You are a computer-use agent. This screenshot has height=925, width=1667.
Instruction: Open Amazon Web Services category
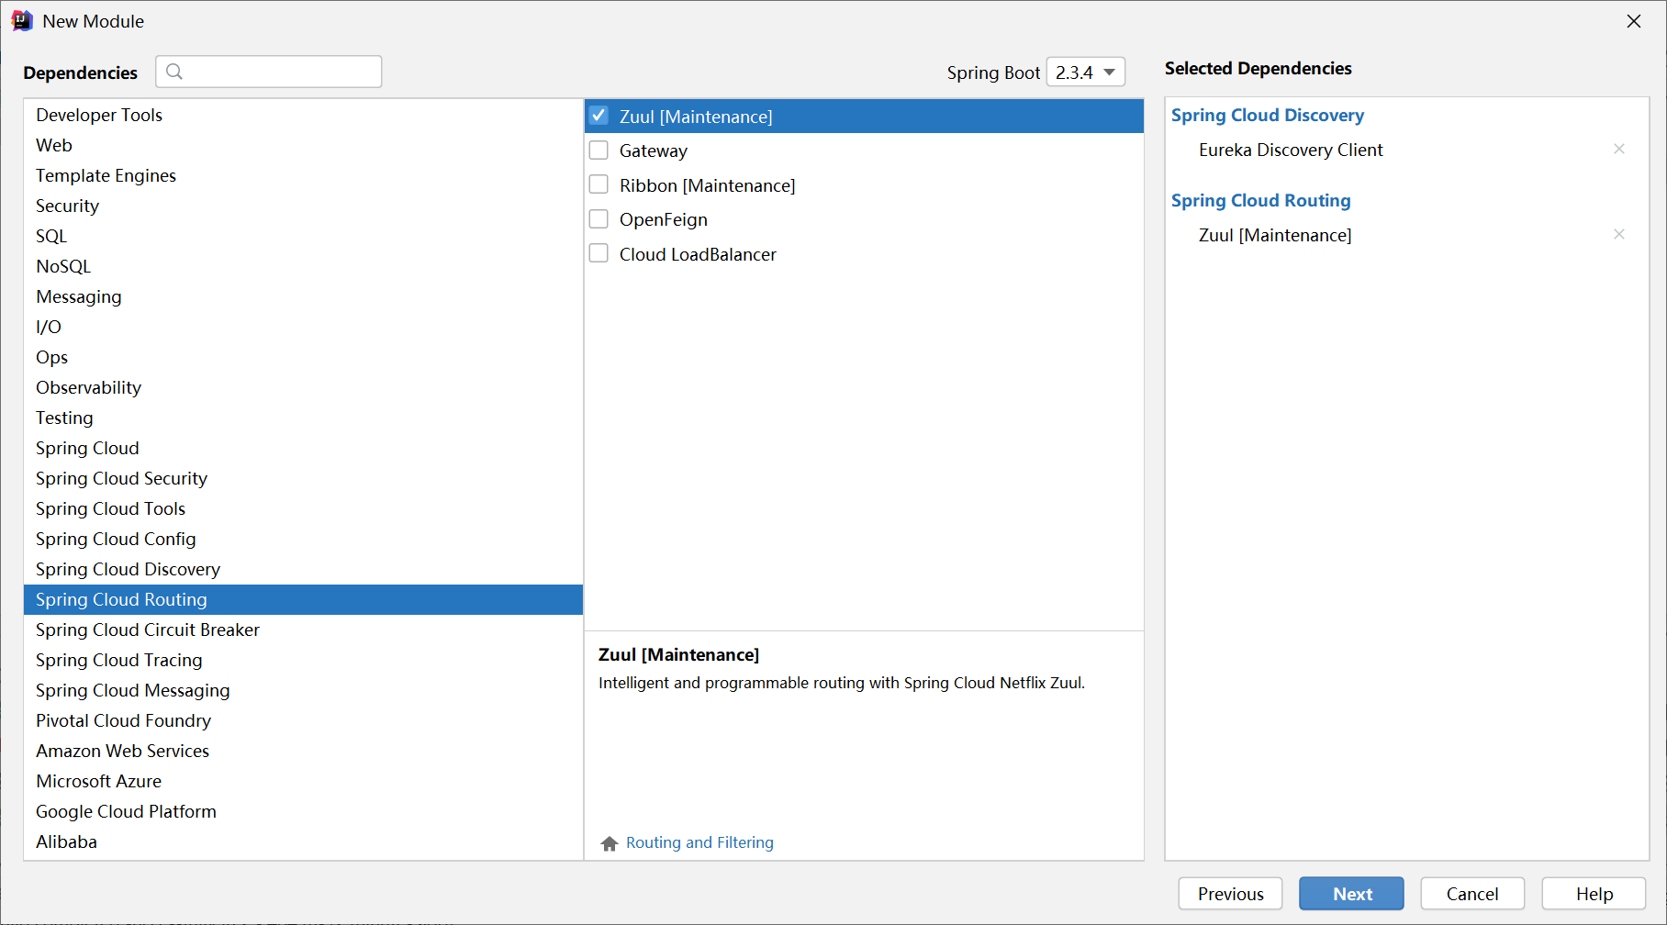[x=303, y=751]
